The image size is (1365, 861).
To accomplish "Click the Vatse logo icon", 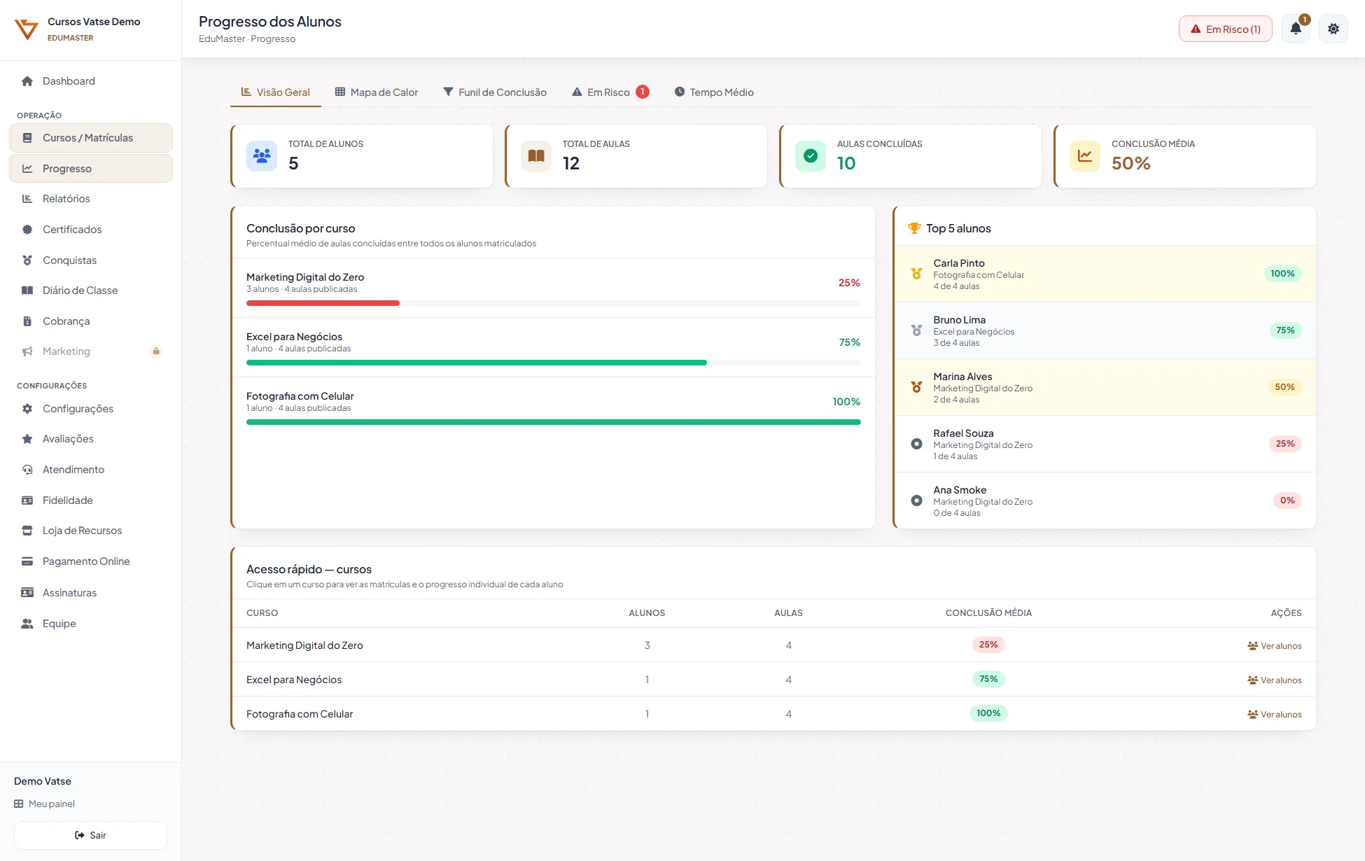I will (x=27, y=29).
